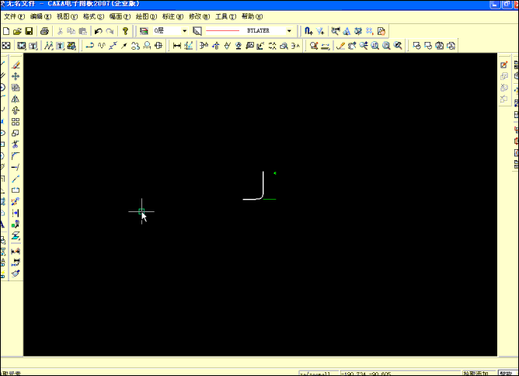Open the layer control icon
The height and width of the screenshot is (376, 519).
click(x=144, y=31)
